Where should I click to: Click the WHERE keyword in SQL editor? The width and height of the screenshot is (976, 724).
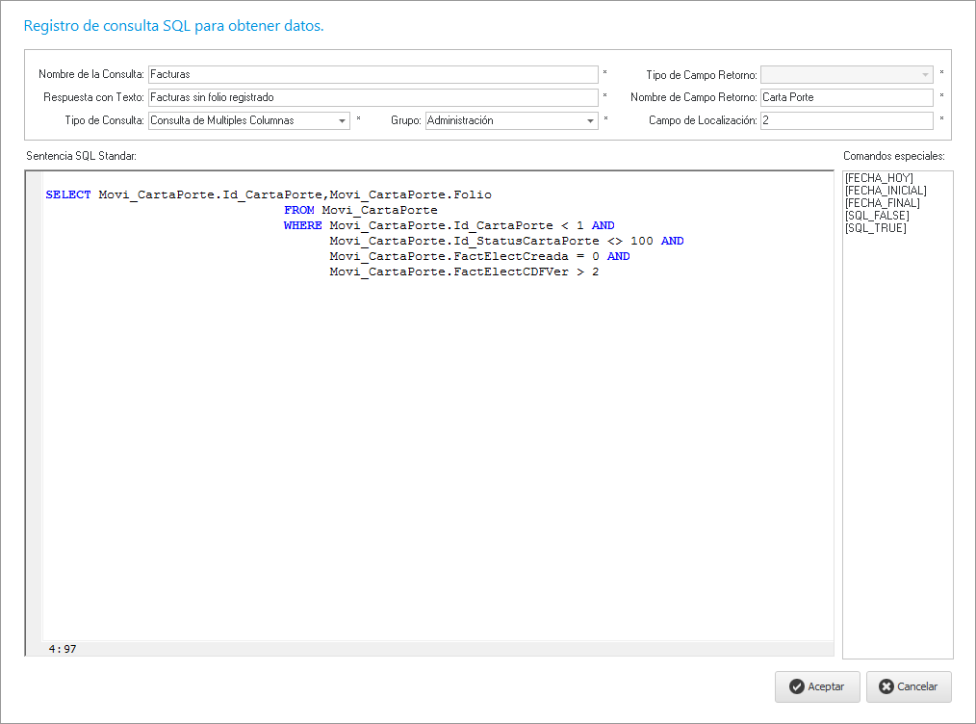(x=302, y=225)
